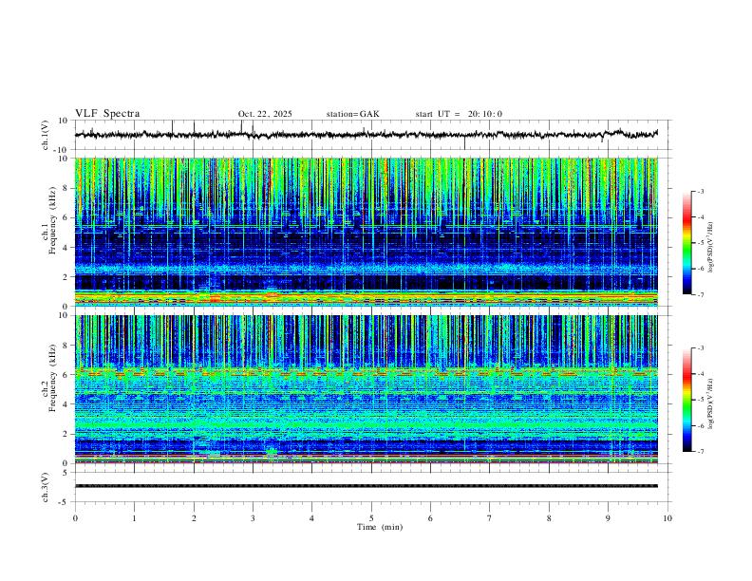This screenshot has height=581, width=752.
Task: Click the 9 minute tick on time axis
Action: pos(608,518)
